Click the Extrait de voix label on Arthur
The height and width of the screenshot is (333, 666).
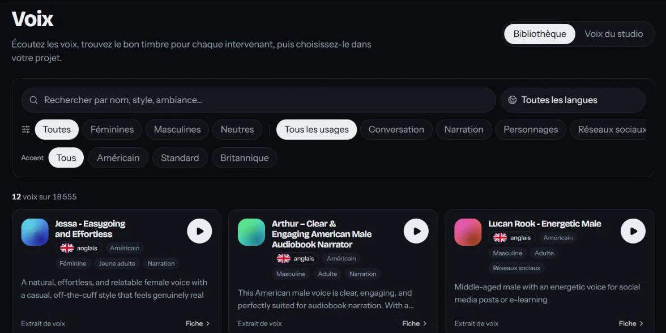point(259,324)
